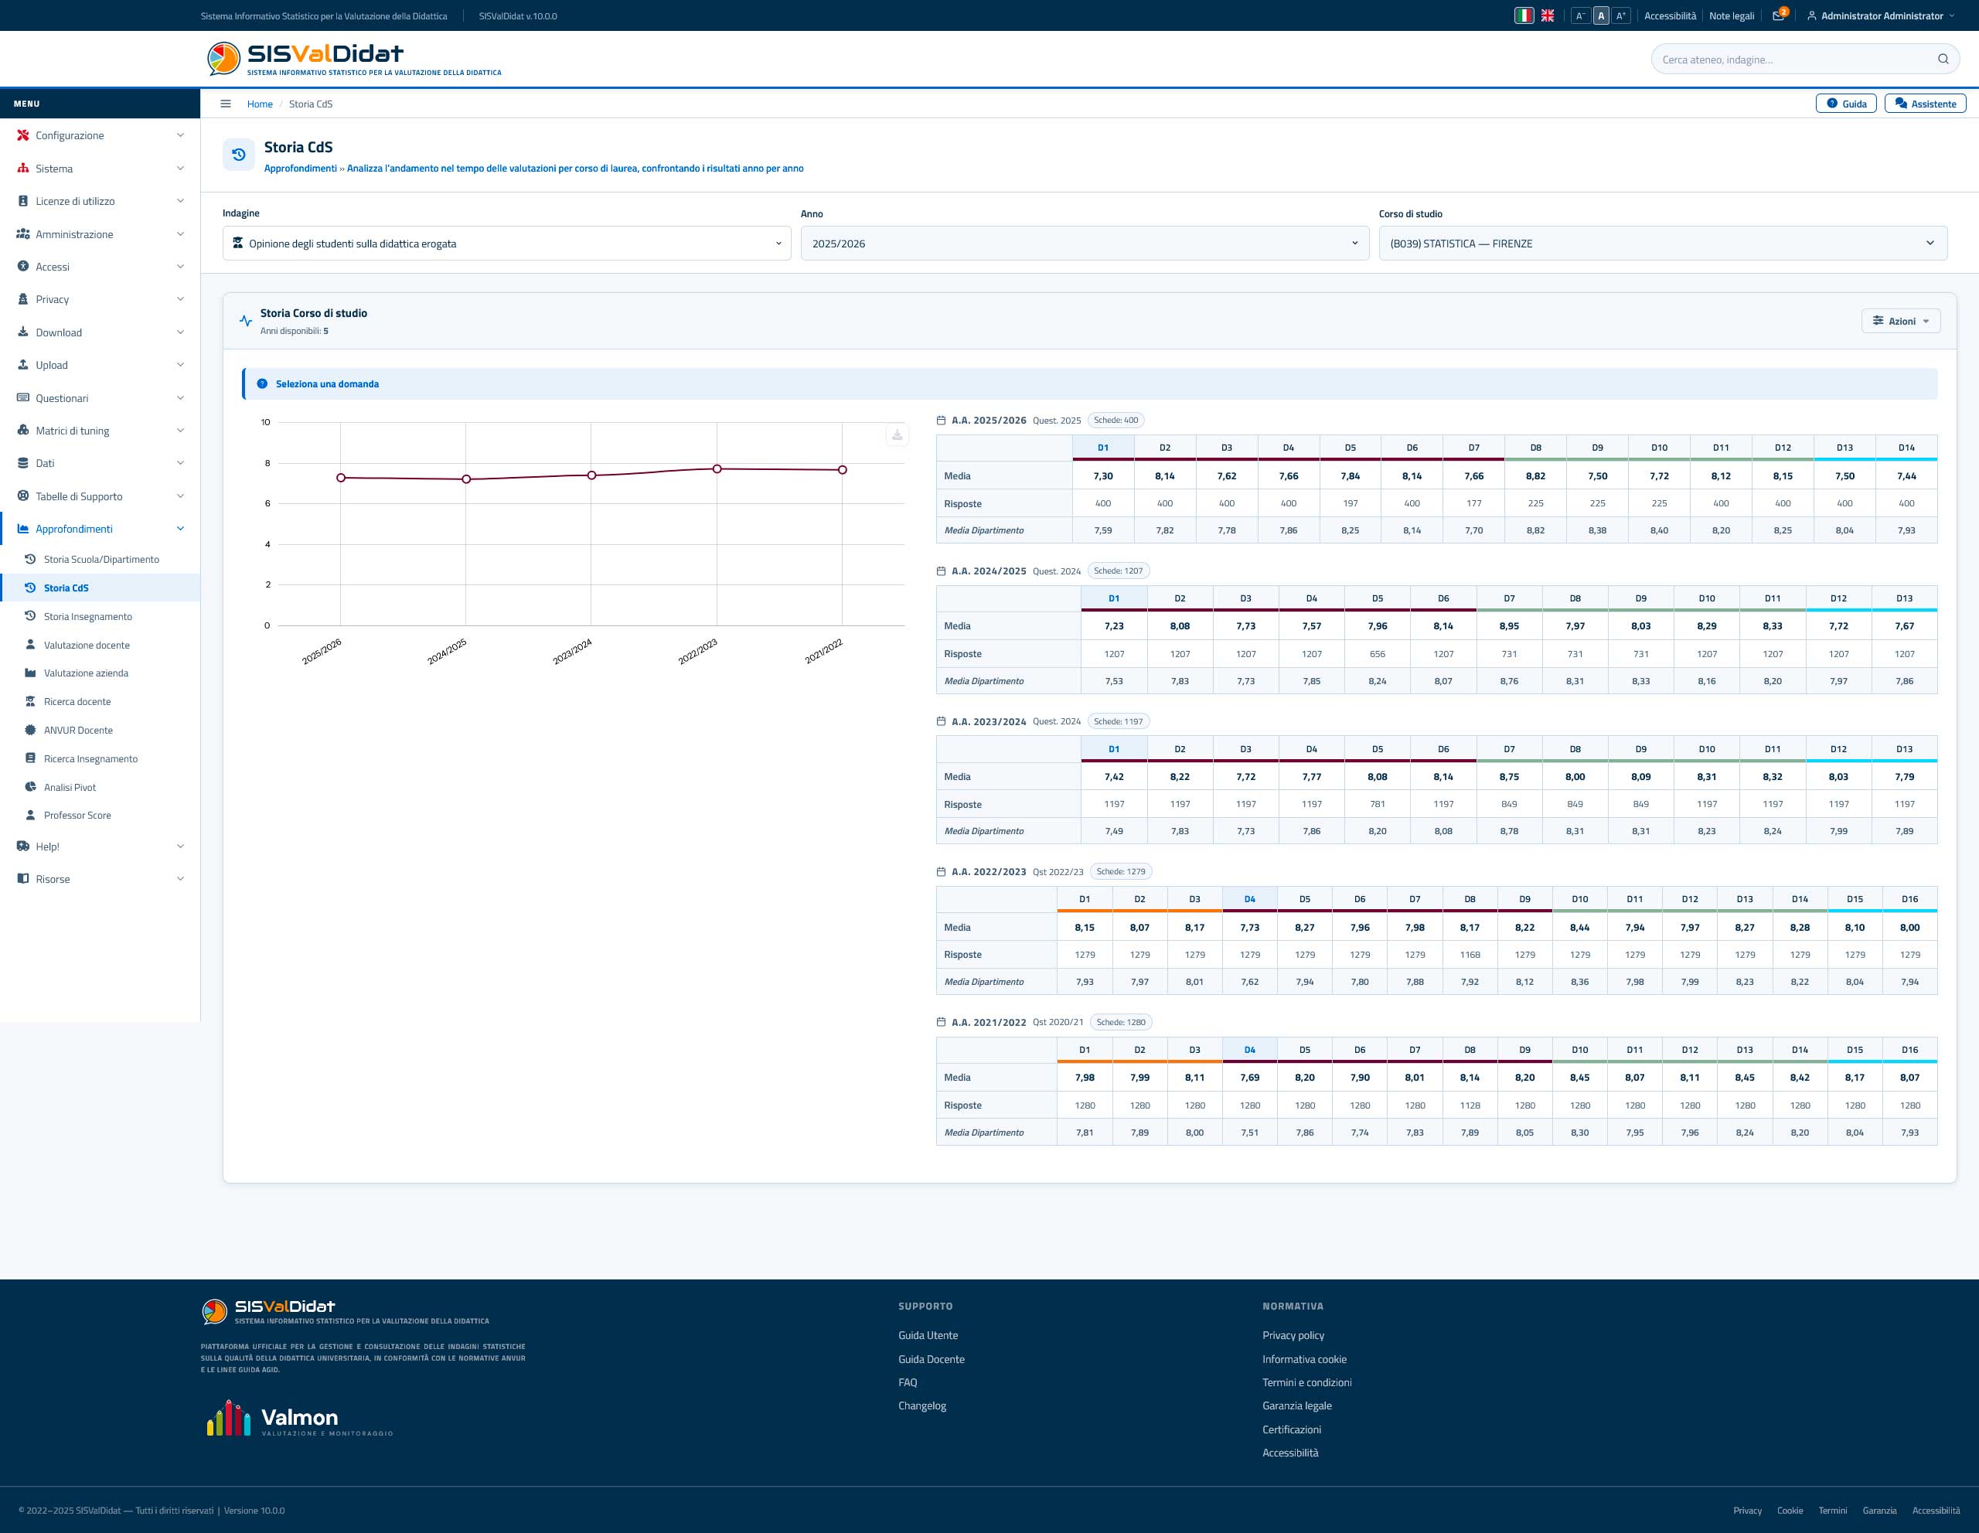
Task: Open Valutazione docente page
Action: click(100, 645)
